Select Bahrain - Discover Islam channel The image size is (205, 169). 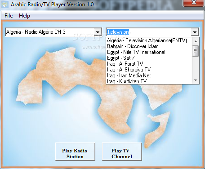click(149, 46)
